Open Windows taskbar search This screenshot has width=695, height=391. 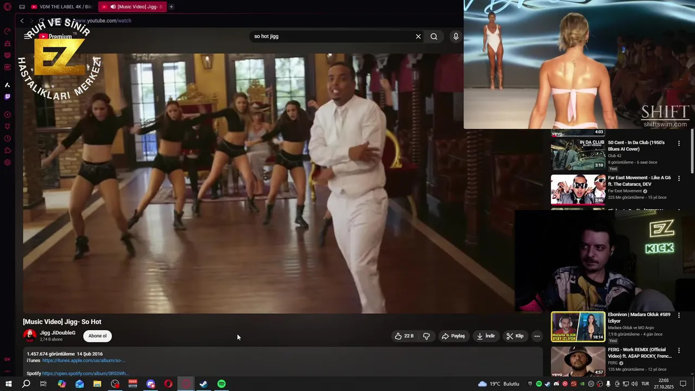26,384
